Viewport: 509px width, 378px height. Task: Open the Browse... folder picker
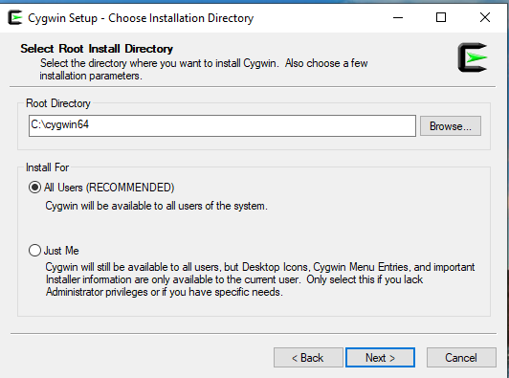click(451, 126)
